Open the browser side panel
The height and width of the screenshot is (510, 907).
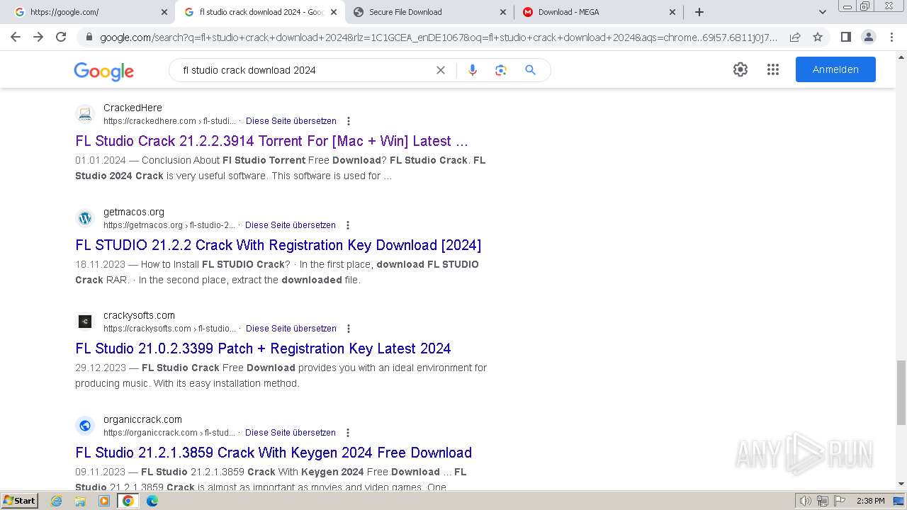coord(845,37)
